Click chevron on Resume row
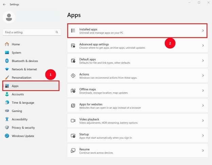Viewport: 212px width, 165px height. (203, 150)
